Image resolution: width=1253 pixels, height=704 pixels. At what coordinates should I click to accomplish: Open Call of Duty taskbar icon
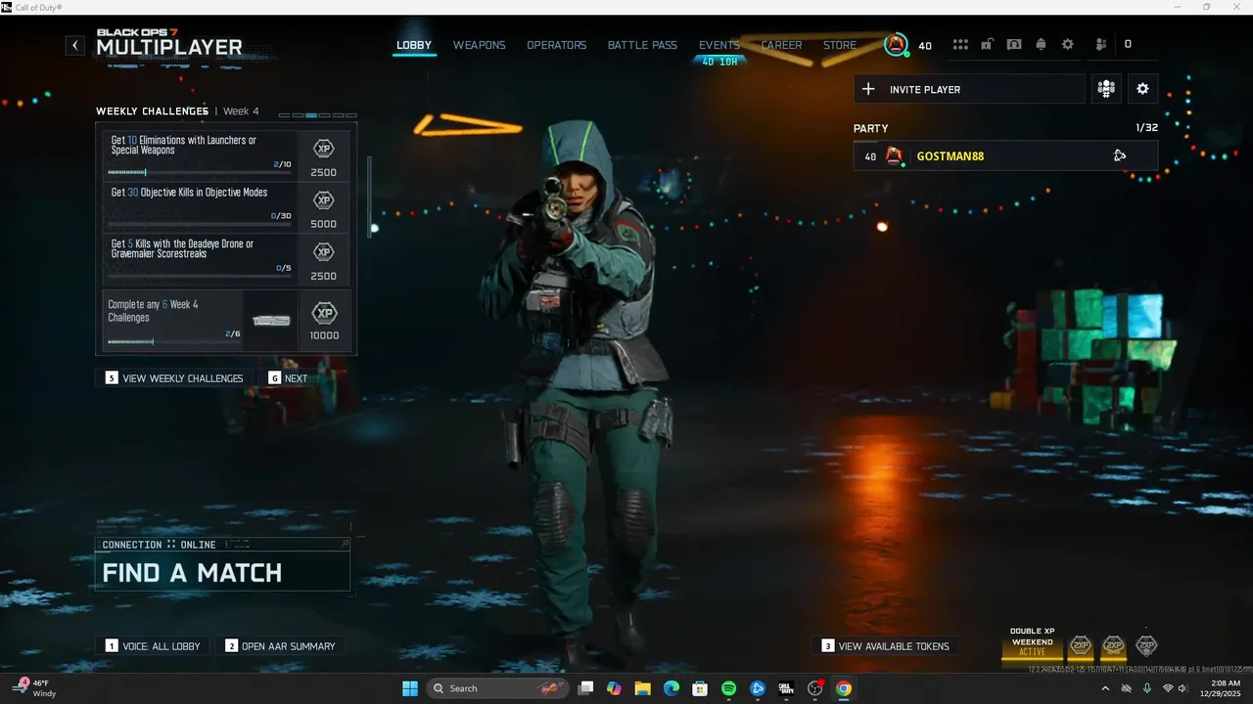786,688
